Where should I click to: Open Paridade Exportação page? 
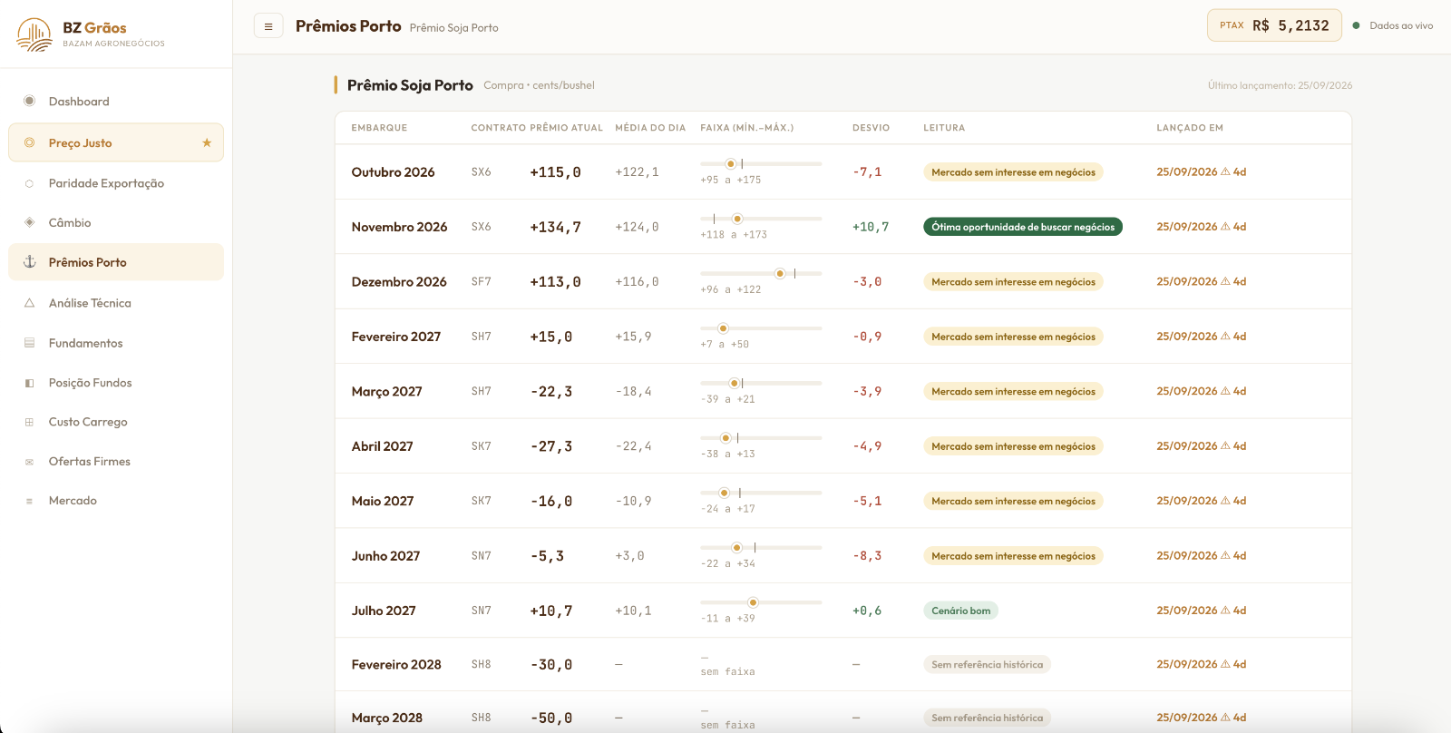tap(116, 183)
